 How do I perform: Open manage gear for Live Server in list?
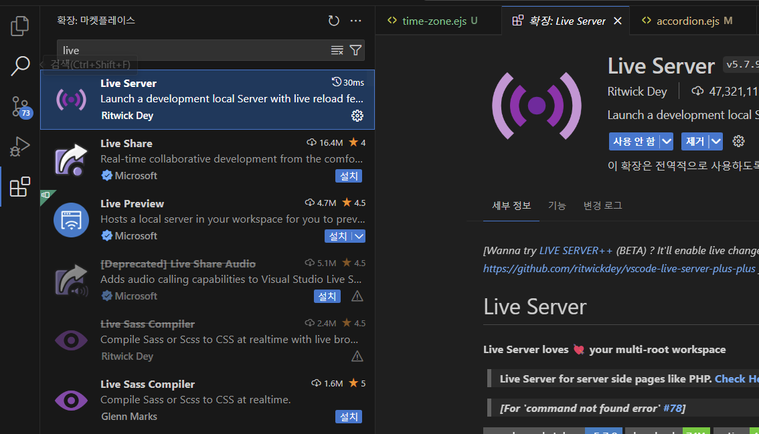(x=357, y=116)
